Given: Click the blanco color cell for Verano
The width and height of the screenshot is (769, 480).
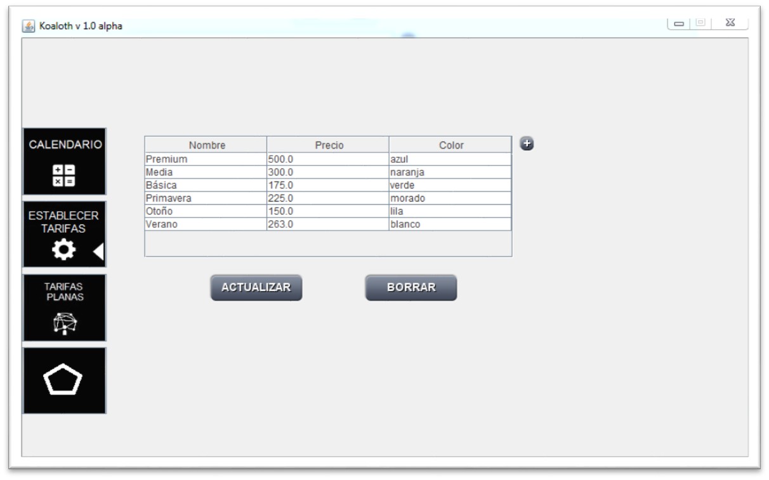Looking at the screenshot, I should (x=450, y=224).
